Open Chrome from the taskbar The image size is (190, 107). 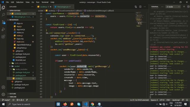click(x=92, y=104)
